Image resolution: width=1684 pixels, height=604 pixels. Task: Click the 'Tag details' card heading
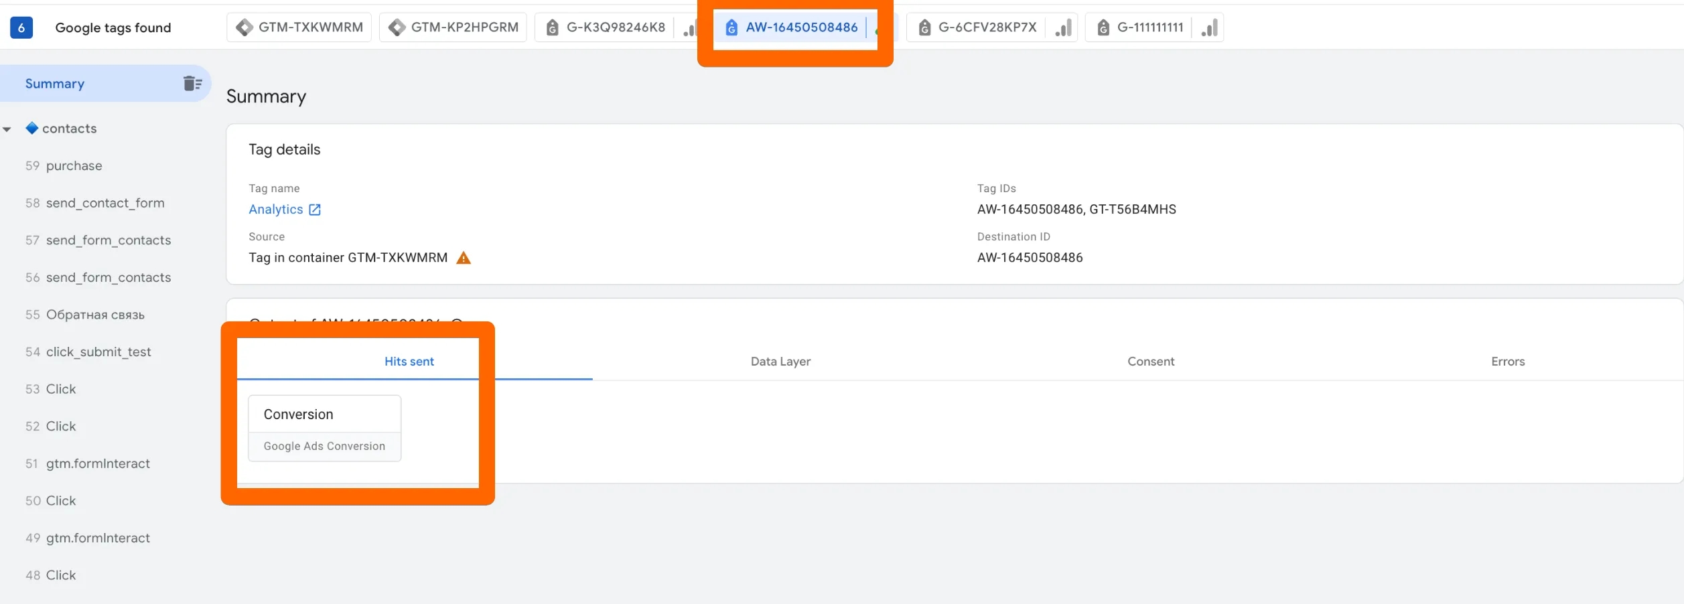(285, 149)
